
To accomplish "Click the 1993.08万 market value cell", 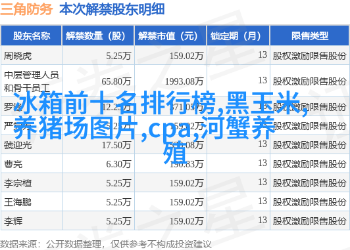I will pyautogui.click(x=184, y=81).
